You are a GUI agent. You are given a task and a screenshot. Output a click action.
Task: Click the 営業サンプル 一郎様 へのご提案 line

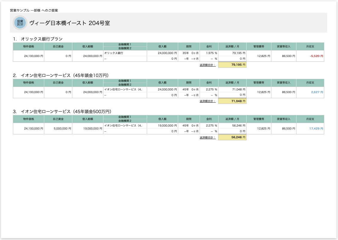[34, 10]
